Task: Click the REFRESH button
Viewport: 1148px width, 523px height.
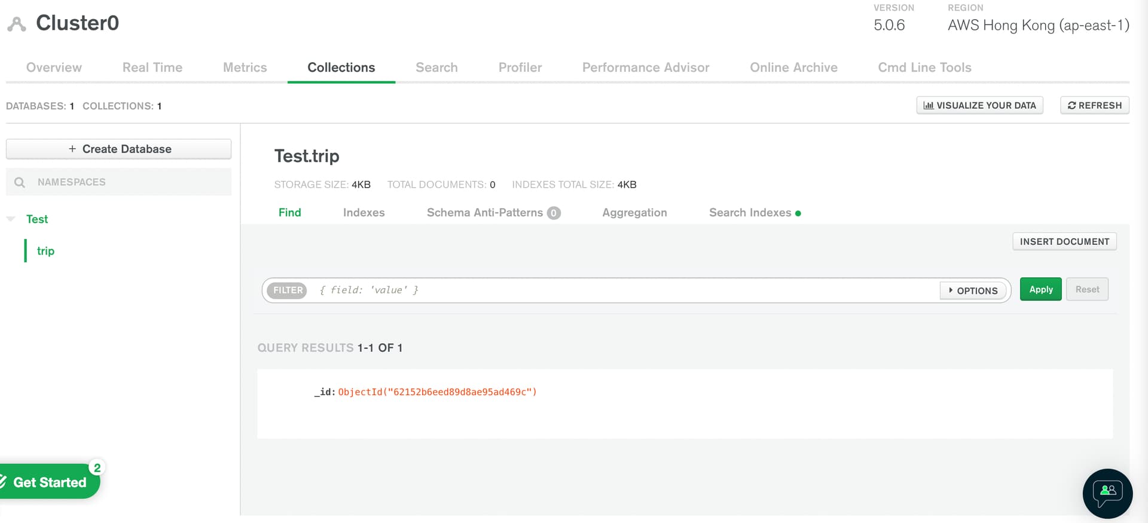Action: [x=1094, y=105]
